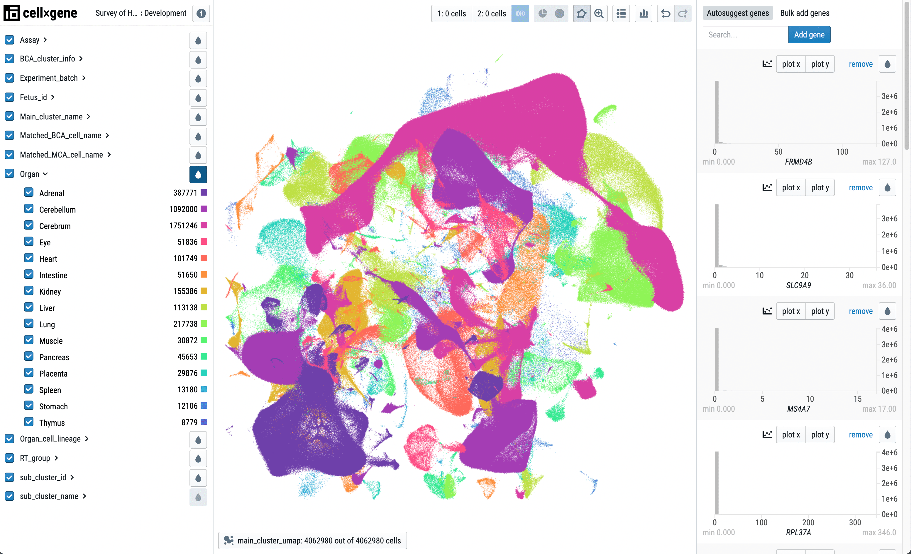Open the scatterplot icon next to FRMD4B
Viewport: 911px width, 554px height.
(x=767, y=64)
